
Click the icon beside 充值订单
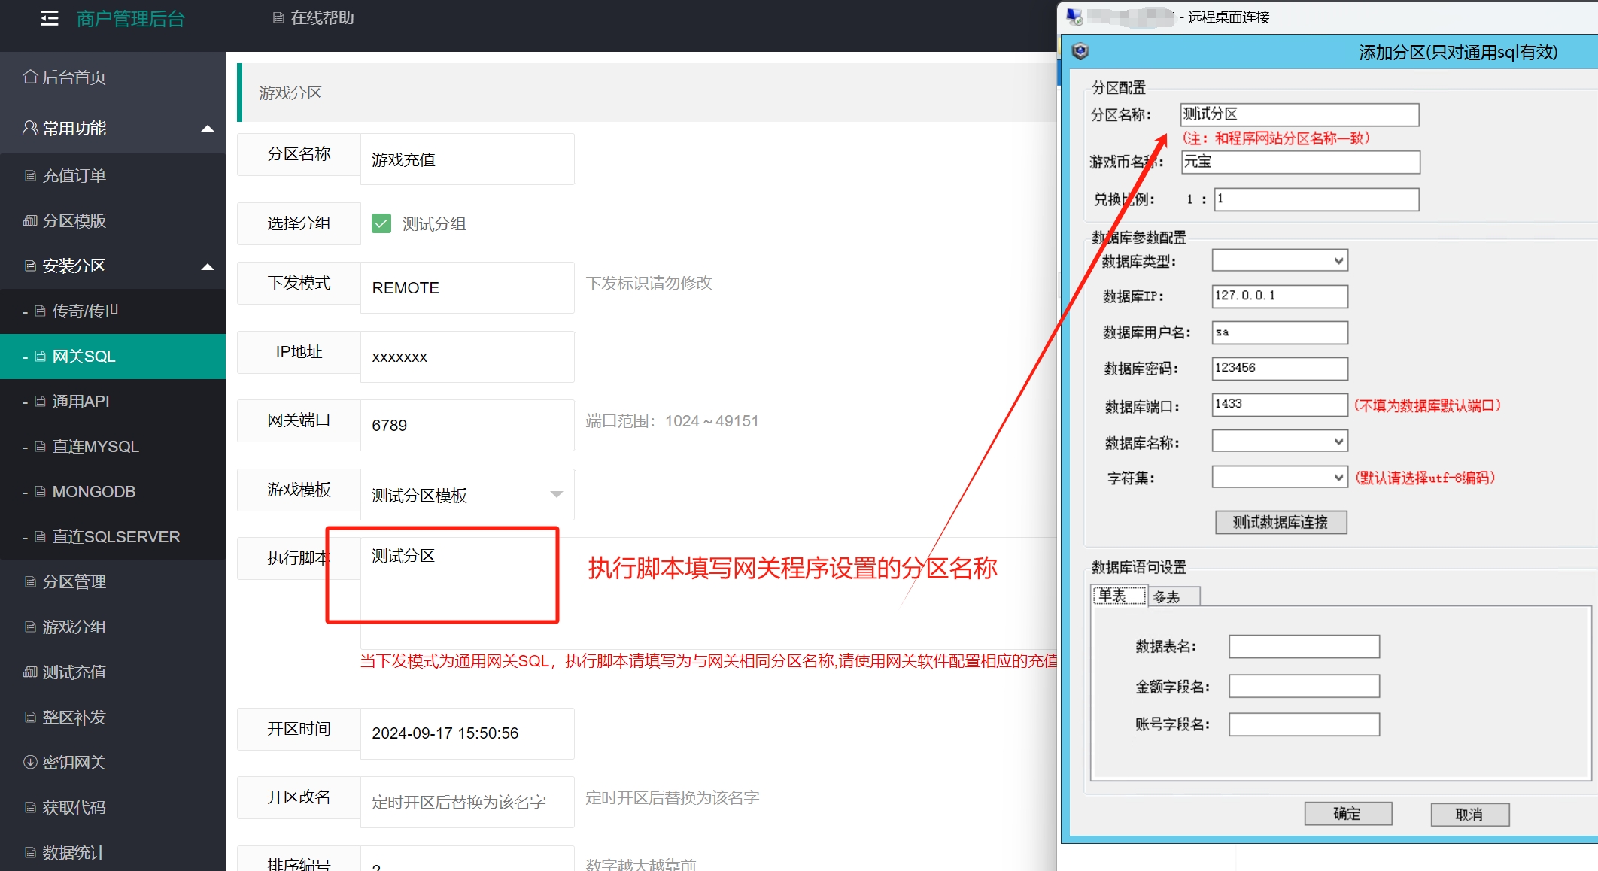30,176
